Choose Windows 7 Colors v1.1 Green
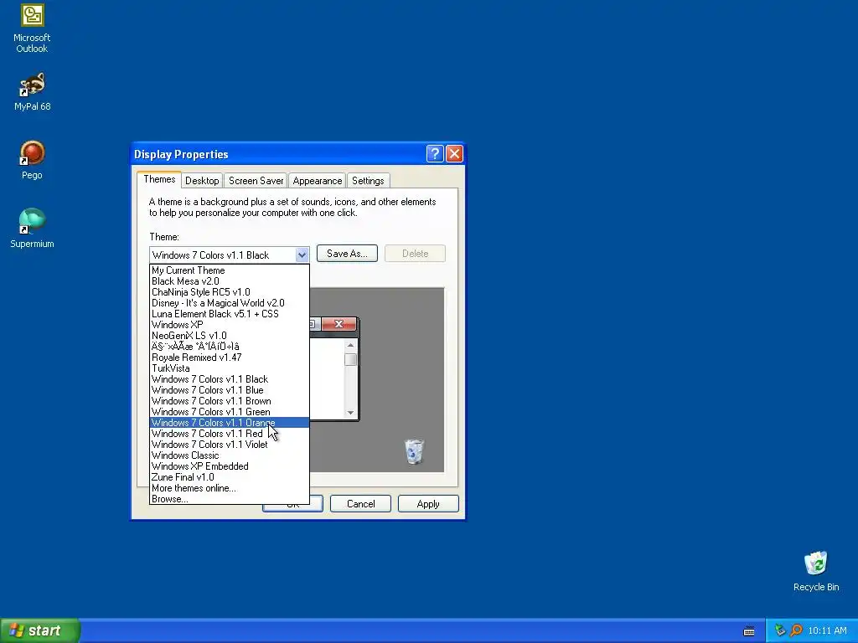Image resolution: width=858 pixels, height=643 pixels. (x=230, y=412)
